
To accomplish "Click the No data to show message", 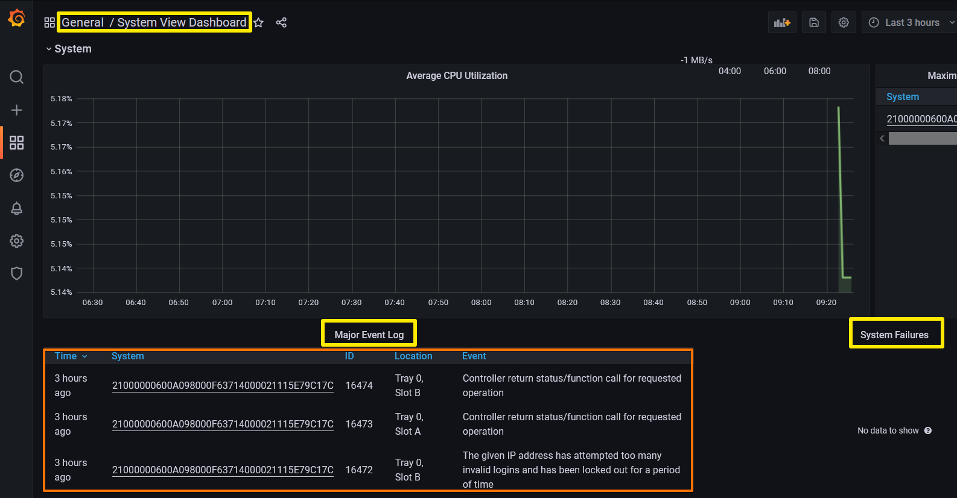I will (888, 430).
